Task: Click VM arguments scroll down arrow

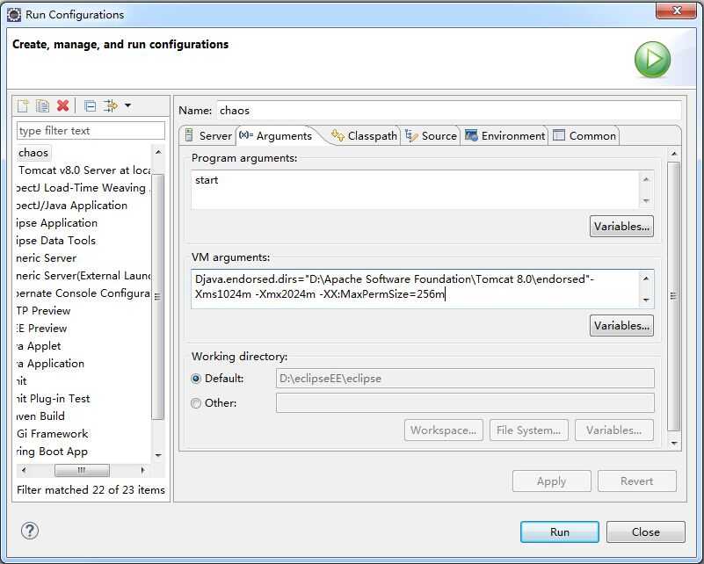Action: [646, 300]
